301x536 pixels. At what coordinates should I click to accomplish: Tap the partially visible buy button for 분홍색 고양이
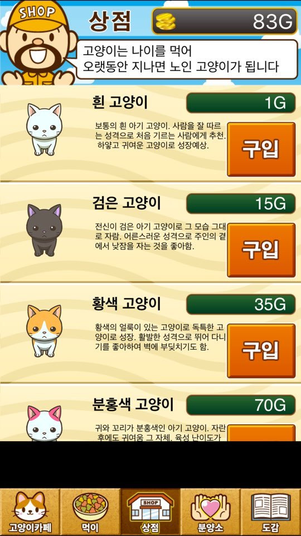pos(261,433)
